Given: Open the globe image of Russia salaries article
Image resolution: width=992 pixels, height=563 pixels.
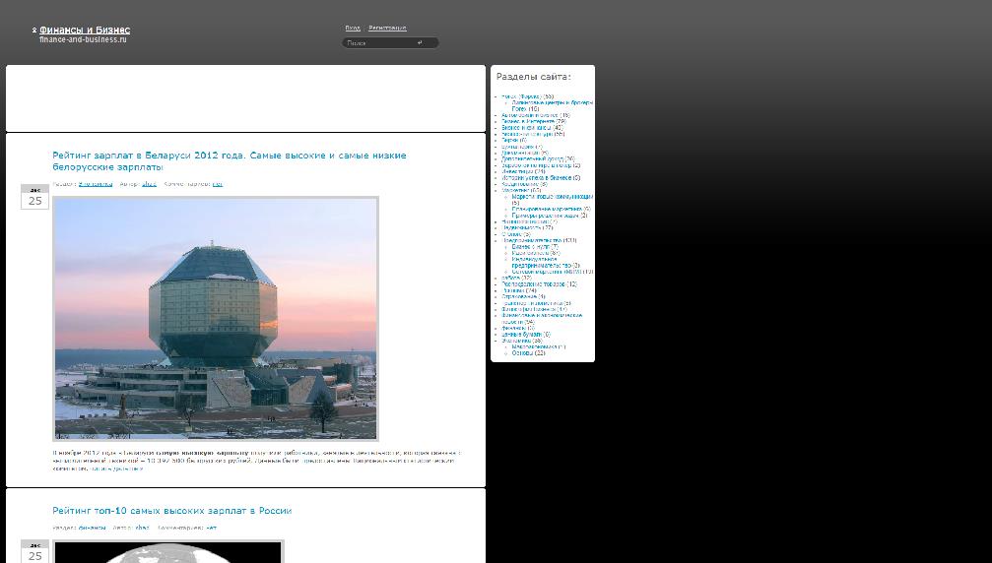Looking at the screenshot, I should [x=168, y=551].
